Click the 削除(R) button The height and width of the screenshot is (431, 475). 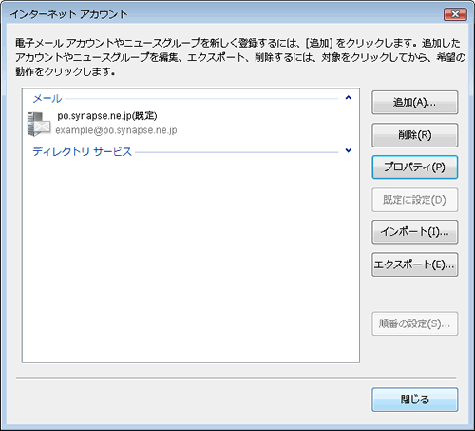pyautogui.click(x=414, y=135)
